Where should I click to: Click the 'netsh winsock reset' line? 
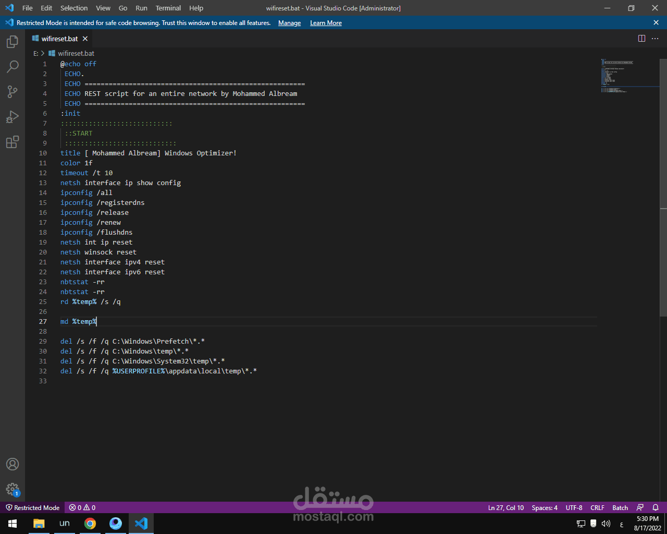click(x=98, y=252)
